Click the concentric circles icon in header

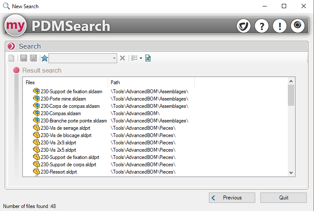298,26
